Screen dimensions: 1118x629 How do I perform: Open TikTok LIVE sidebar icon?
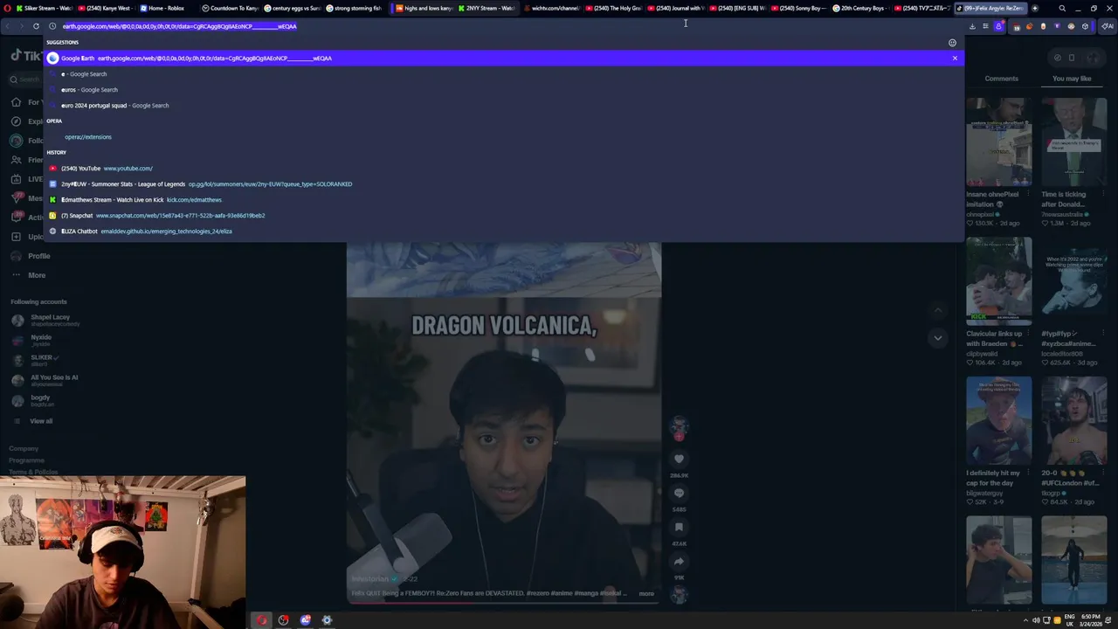16,179
